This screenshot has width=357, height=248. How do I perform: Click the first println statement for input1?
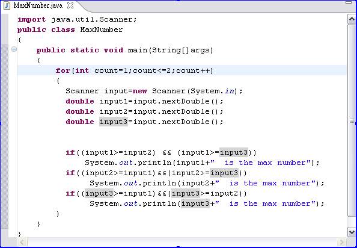[x=202, y=163]
